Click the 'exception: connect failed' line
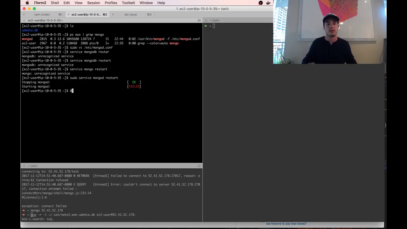 click(44, 206)
